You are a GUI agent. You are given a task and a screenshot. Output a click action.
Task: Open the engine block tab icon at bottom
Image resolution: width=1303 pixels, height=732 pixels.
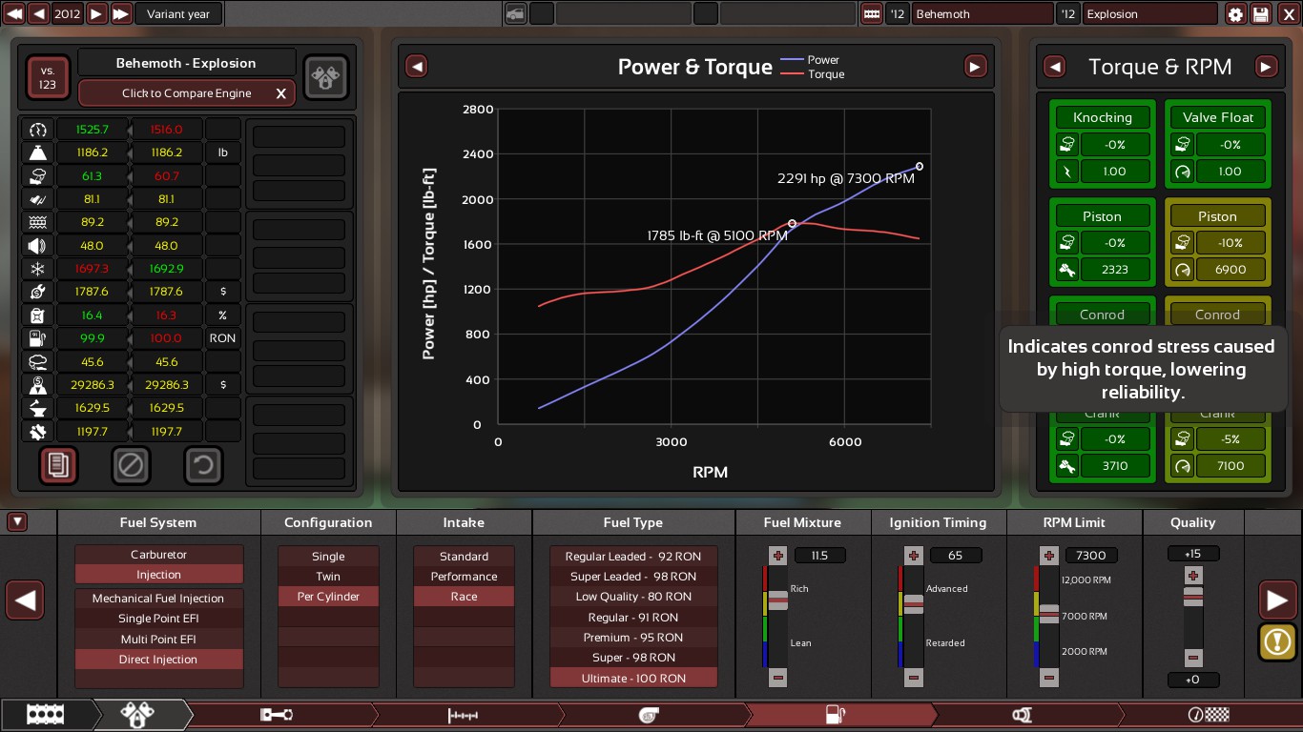[46, 715]
